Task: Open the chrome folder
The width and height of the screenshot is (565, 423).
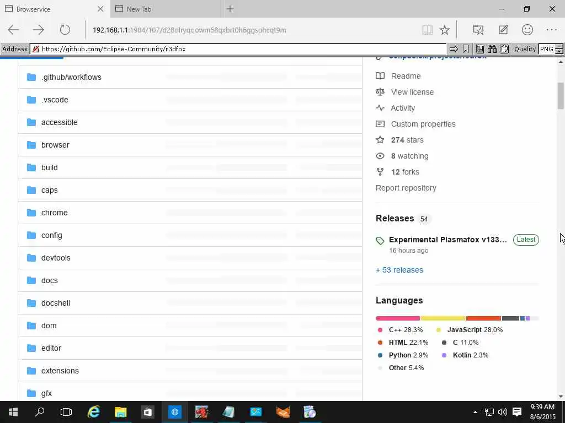Action: (x=55, y=213)
